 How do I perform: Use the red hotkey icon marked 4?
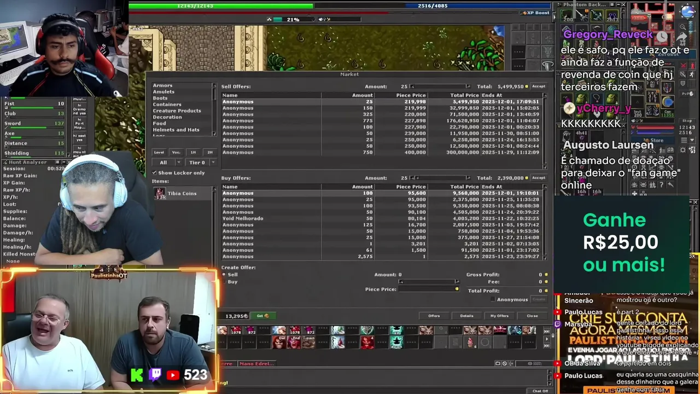tap(367, 342)
